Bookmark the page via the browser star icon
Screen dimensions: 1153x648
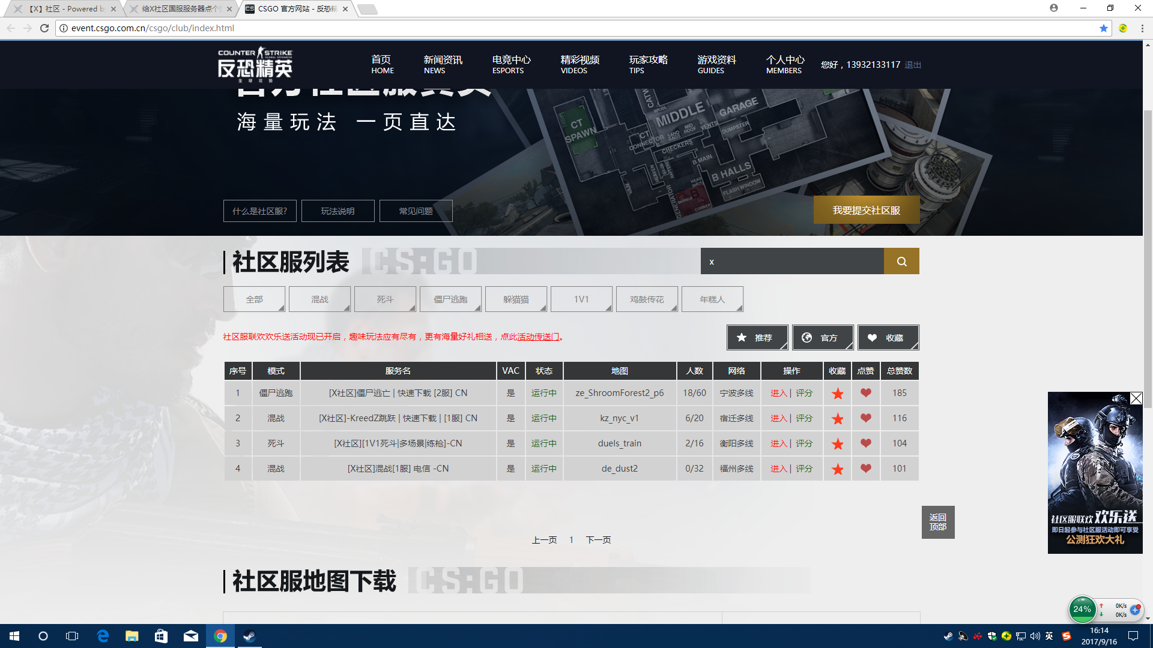click(1104, 28)
